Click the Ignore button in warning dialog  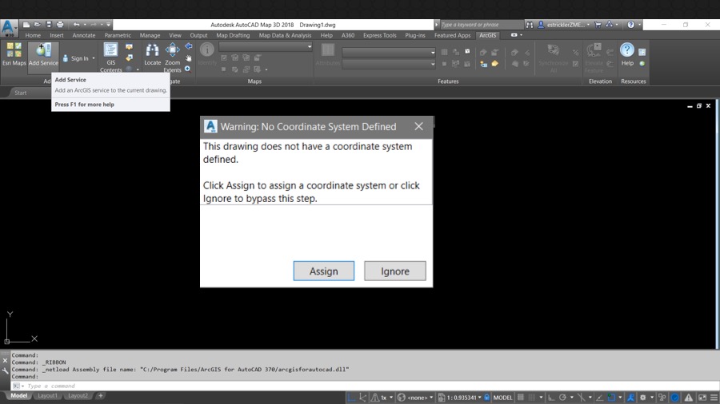coord(395,271)
